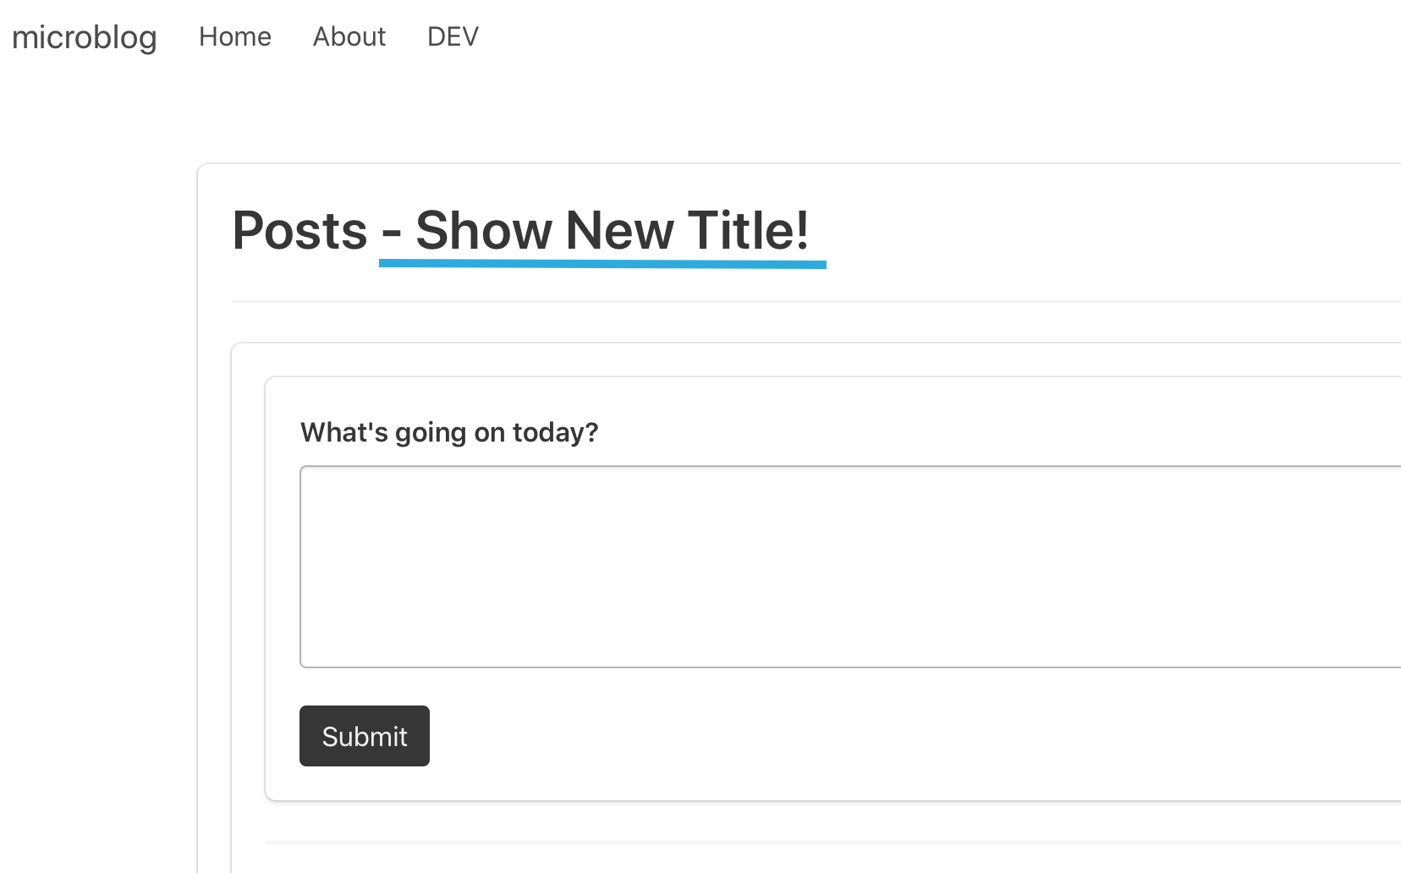1401x873 pixels.
Task: Return home by clicking microblog text
Action: pyautogui.click(x=83, y=37)
